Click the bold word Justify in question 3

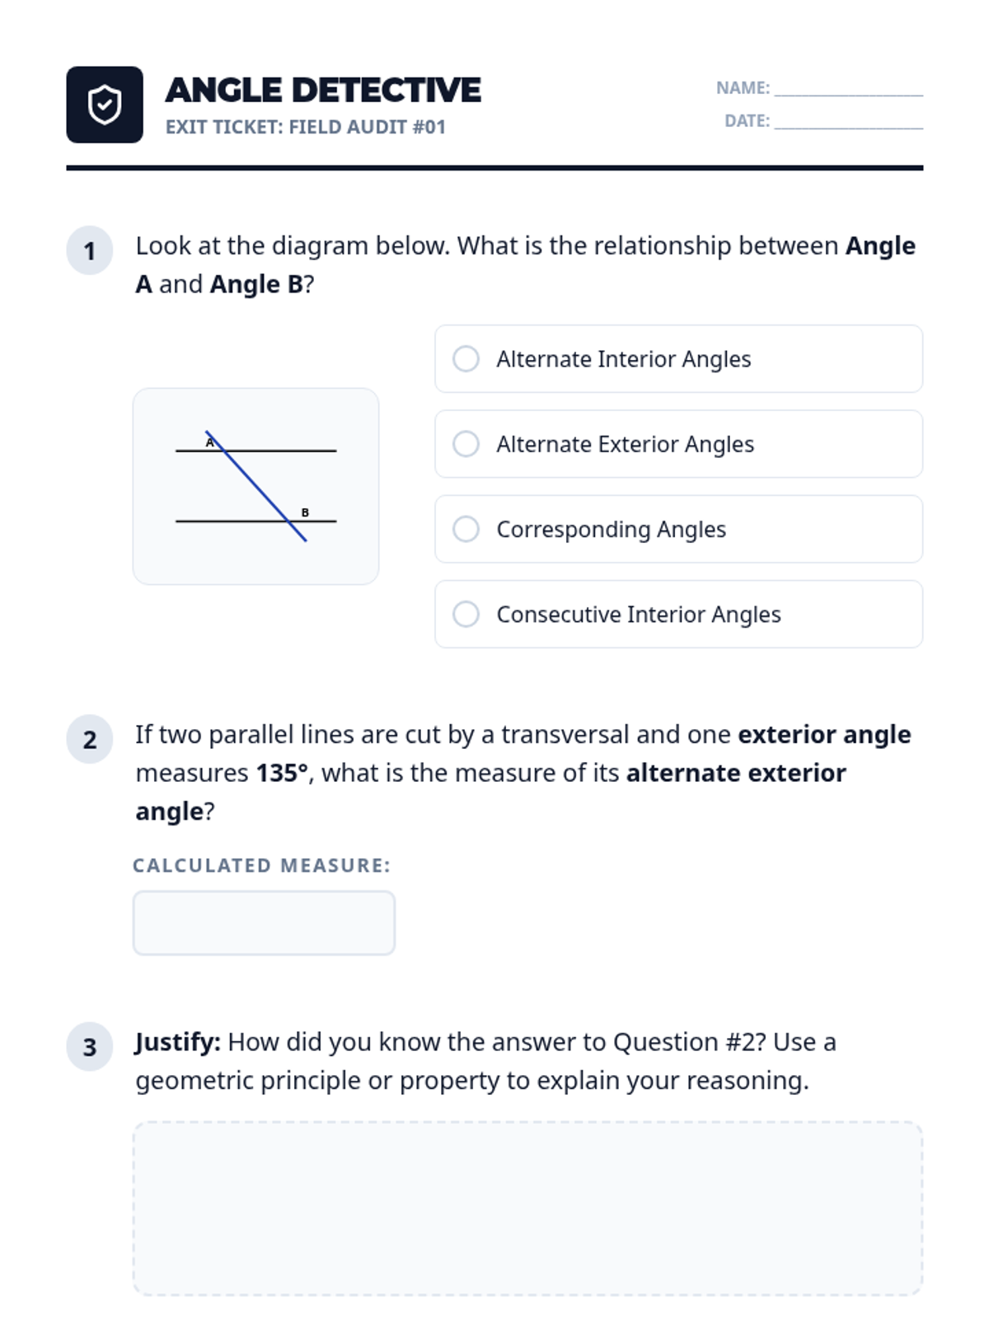pyautogui.click(x=178, y=1042)
